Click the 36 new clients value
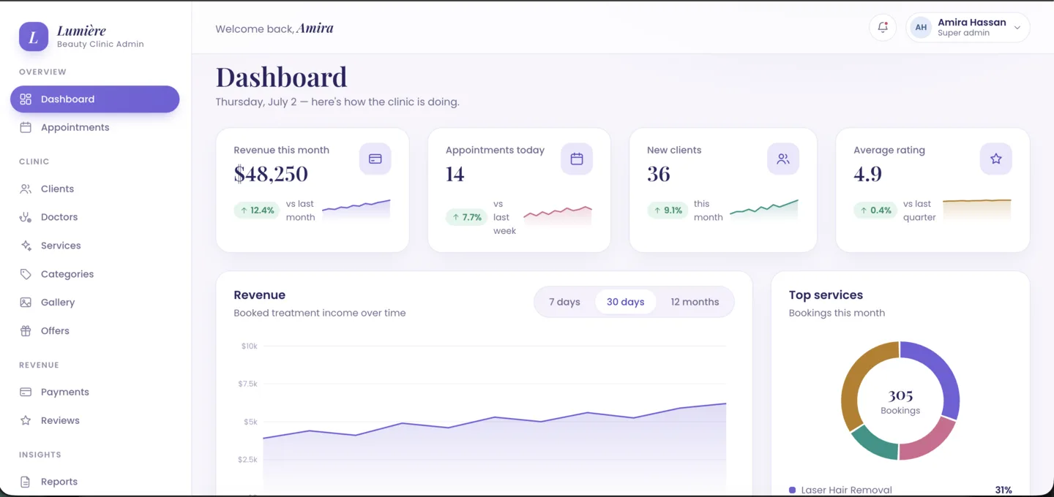Image resolution: width=1054 pixels, height=497 pixels. click(x=658, y=174)
